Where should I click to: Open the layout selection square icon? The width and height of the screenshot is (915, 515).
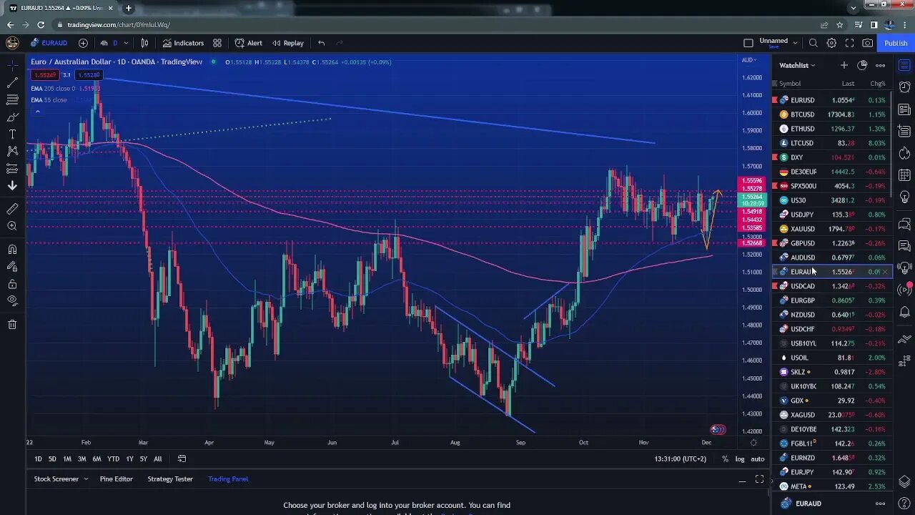coord(748,43)
